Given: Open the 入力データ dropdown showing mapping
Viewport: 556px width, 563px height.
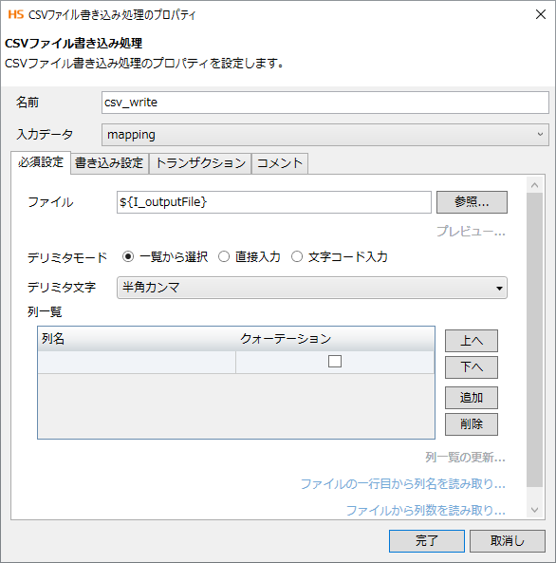Looking at the screenshot, I should (324, 135).
